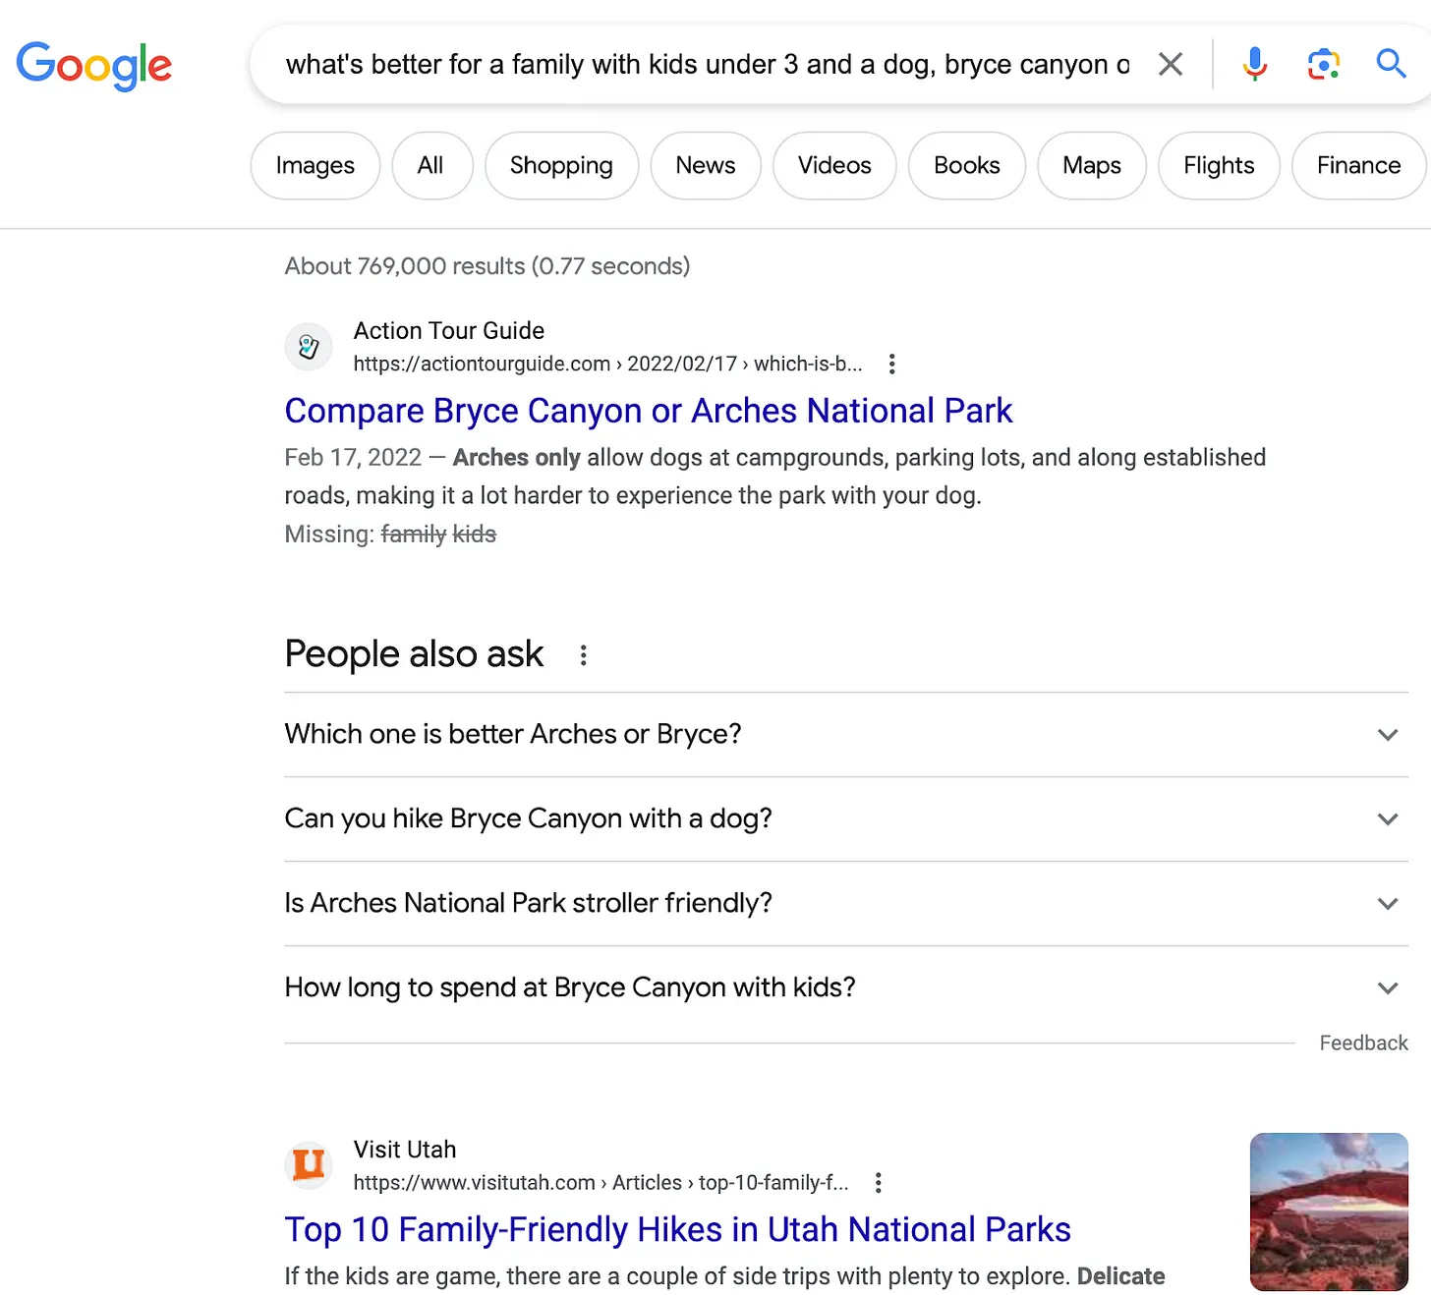Click the Feedback link below questions
This screenshot has height=1295, width=1431.
pyautogui.click(x=1362, y=1043)
